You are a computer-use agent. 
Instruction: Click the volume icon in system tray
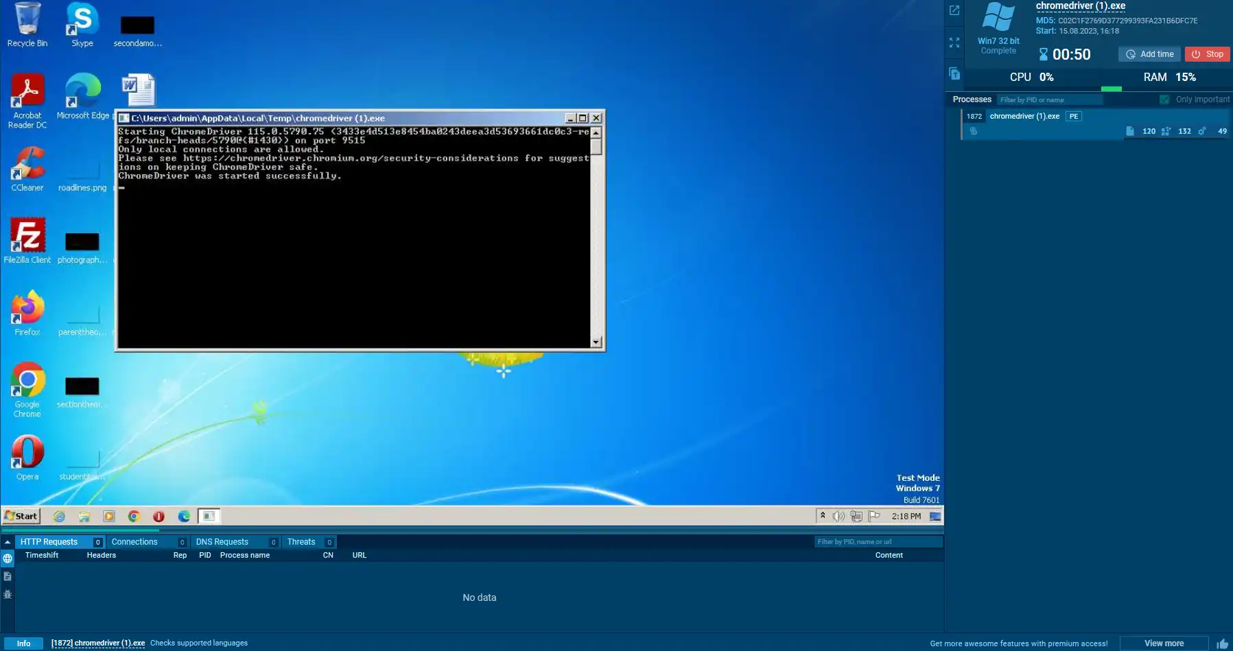[x=838, y=516]
